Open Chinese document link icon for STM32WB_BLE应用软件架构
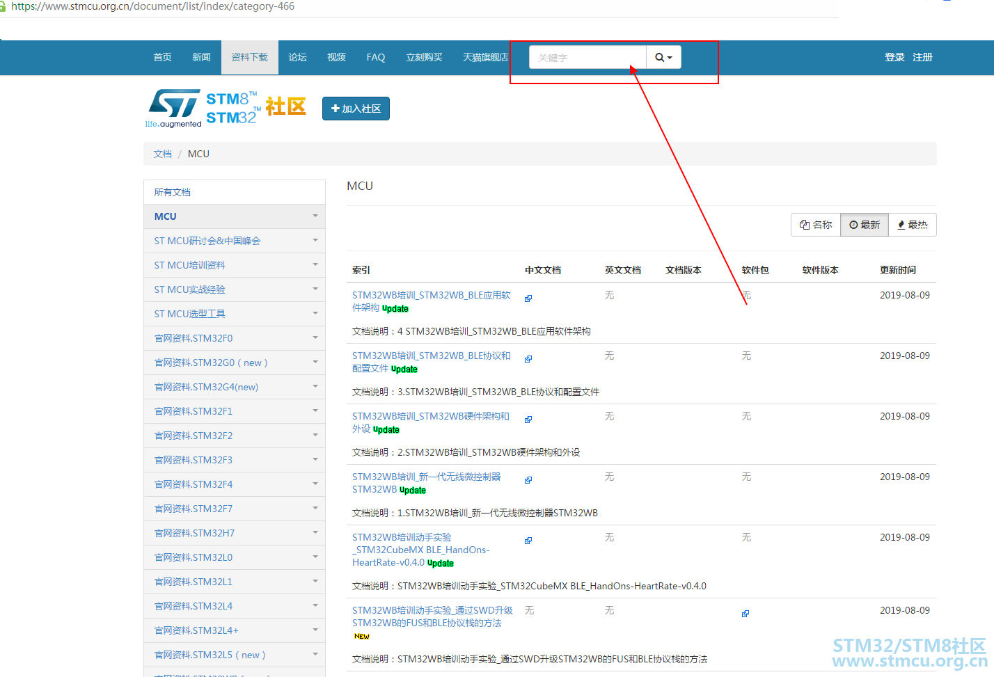The width and height of the screenshot is (994, 677). (x=528, y=298)
